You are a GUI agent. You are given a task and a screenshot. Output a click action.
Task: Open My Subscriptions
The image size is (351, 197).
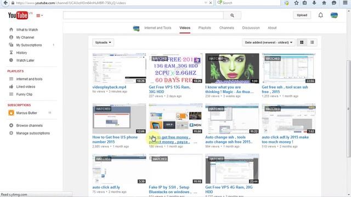click(x=29, y=45)
